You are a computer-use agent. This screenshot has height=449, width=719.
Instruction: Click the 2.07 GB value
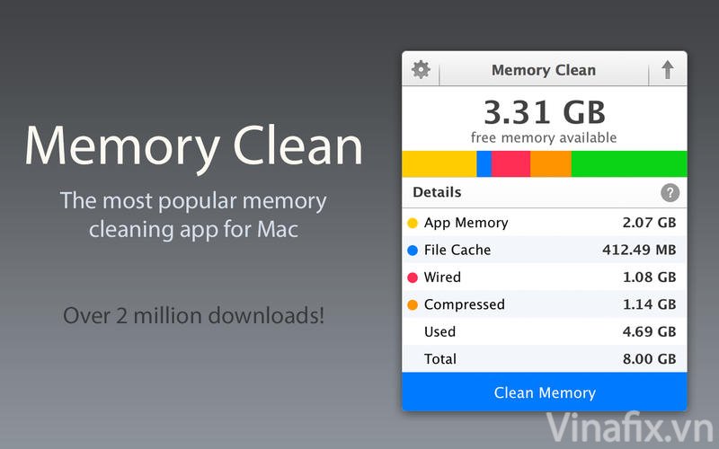click(649, 223)
